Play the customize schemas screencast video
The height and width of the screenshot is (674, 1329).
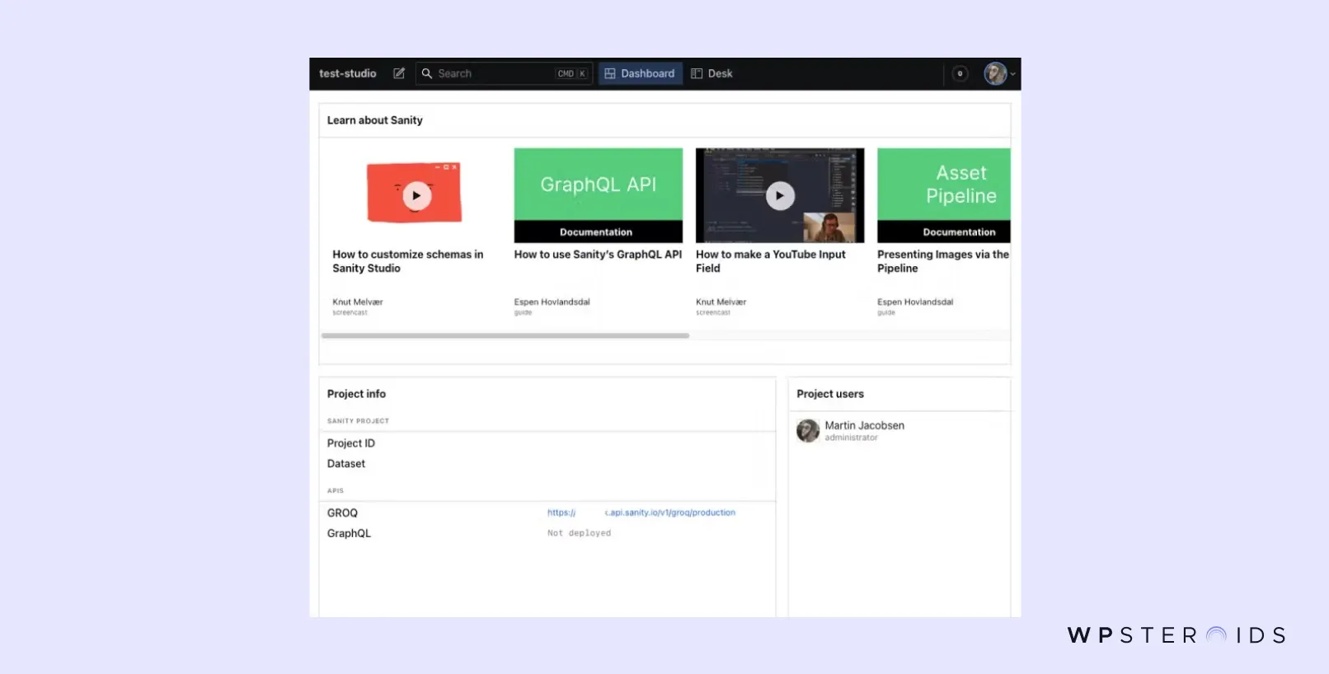[416, 195]
